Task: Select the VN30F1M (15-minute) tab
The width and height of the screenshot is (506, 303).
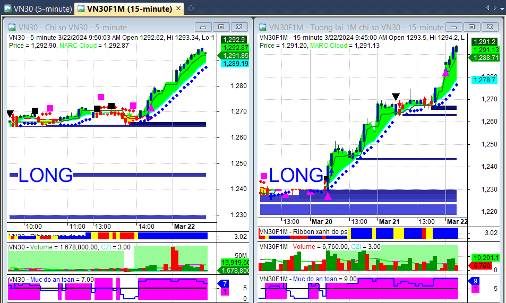Action: pos(129,8)
